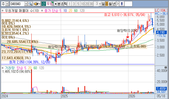This screenshot has width=169, height=99.
Task: Open the 주 market type dropdown
Action: (7, 4)
